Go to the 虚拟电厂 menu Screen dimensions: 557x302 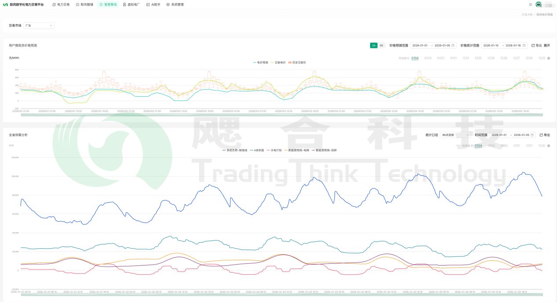click(x=131, y=4)
